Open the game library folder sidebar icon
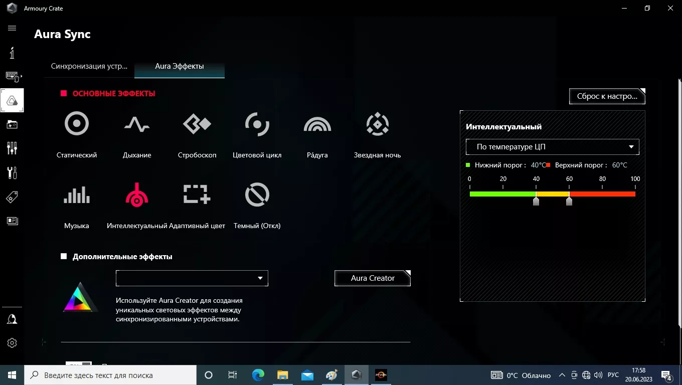Screen dimensions: 682x385 coord(12,124)
